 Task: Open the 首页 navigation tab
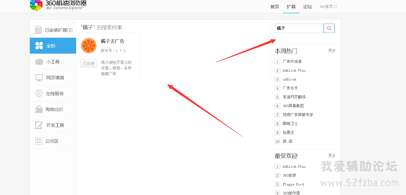(275, 7)
